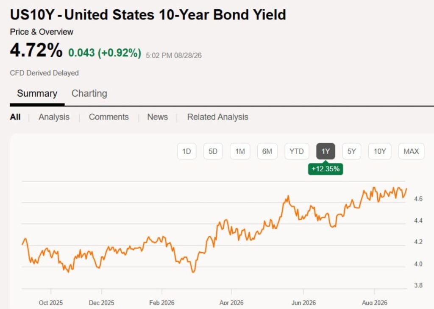Select the MAX time range
The width and height of the screenshot is (434, 309).
tap(411, 151)
